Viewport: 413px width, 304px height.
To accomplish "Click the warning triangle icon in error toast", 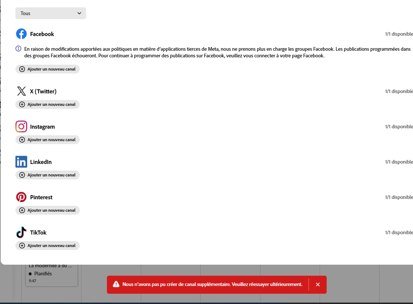I will click(x=116, y=284).
